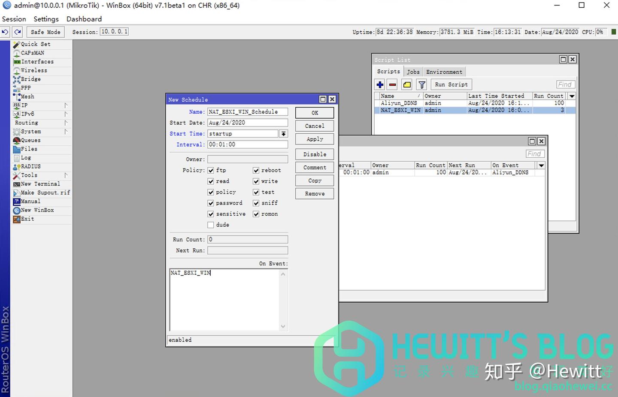618x397 pixels.
Task: Click Run Script button
Action: (x=451, y=84)
